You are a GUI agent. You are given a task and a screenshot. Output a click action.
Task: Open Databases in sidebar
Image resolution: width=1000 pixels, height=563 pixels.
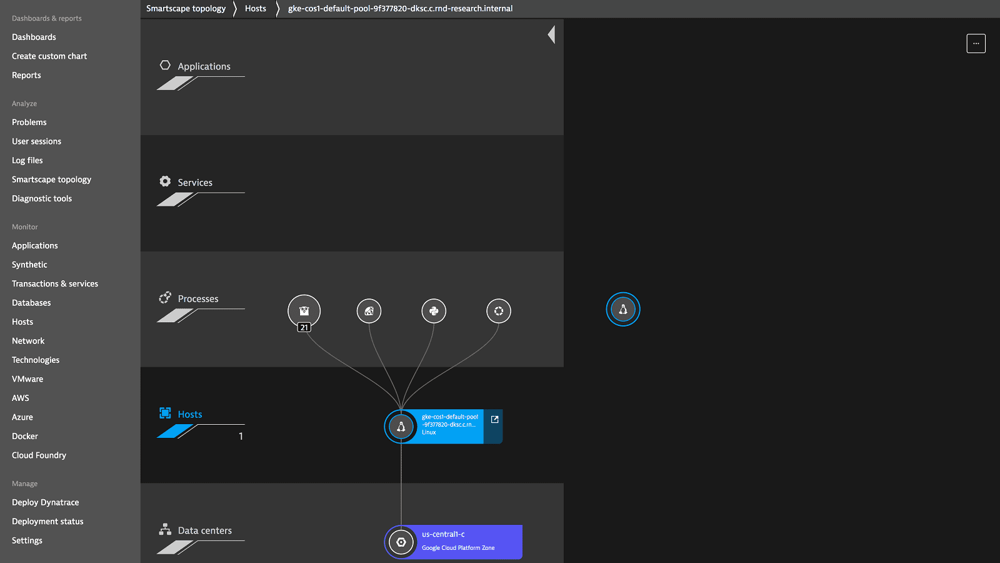pos(31,303)
